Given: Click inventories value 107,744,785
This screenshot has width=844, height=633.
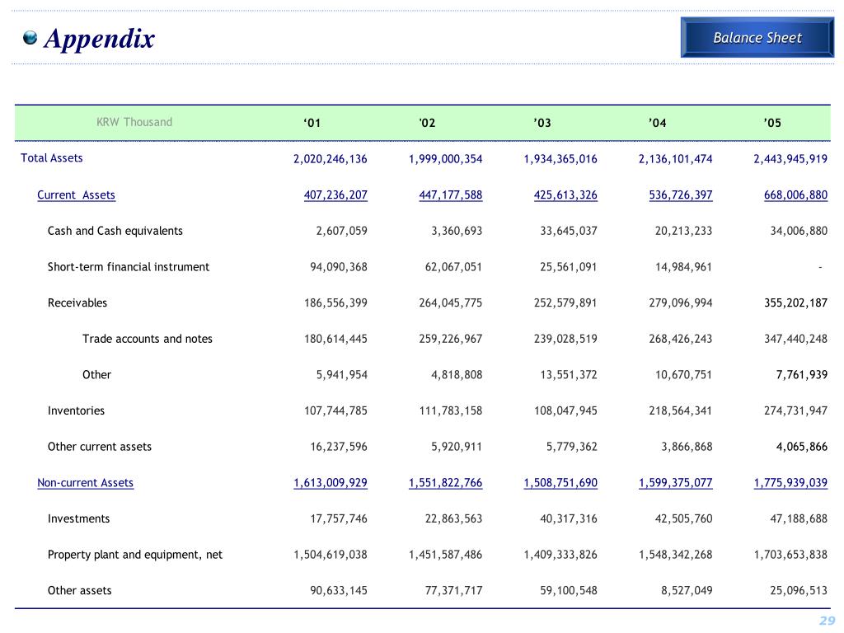Looking at the screenshot, I should pyautogui.click(x=336, y=410).
